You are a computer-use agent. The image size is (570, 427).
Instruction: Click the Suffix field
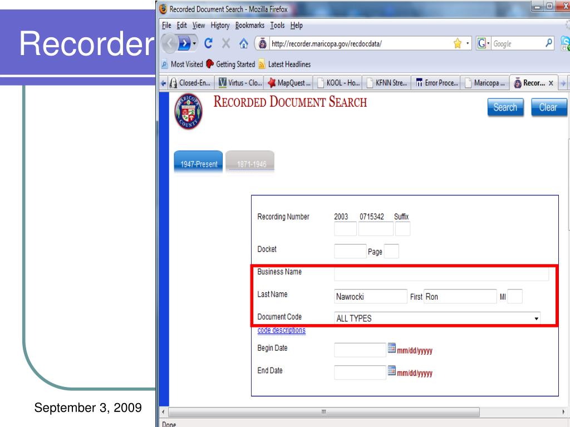403,229
